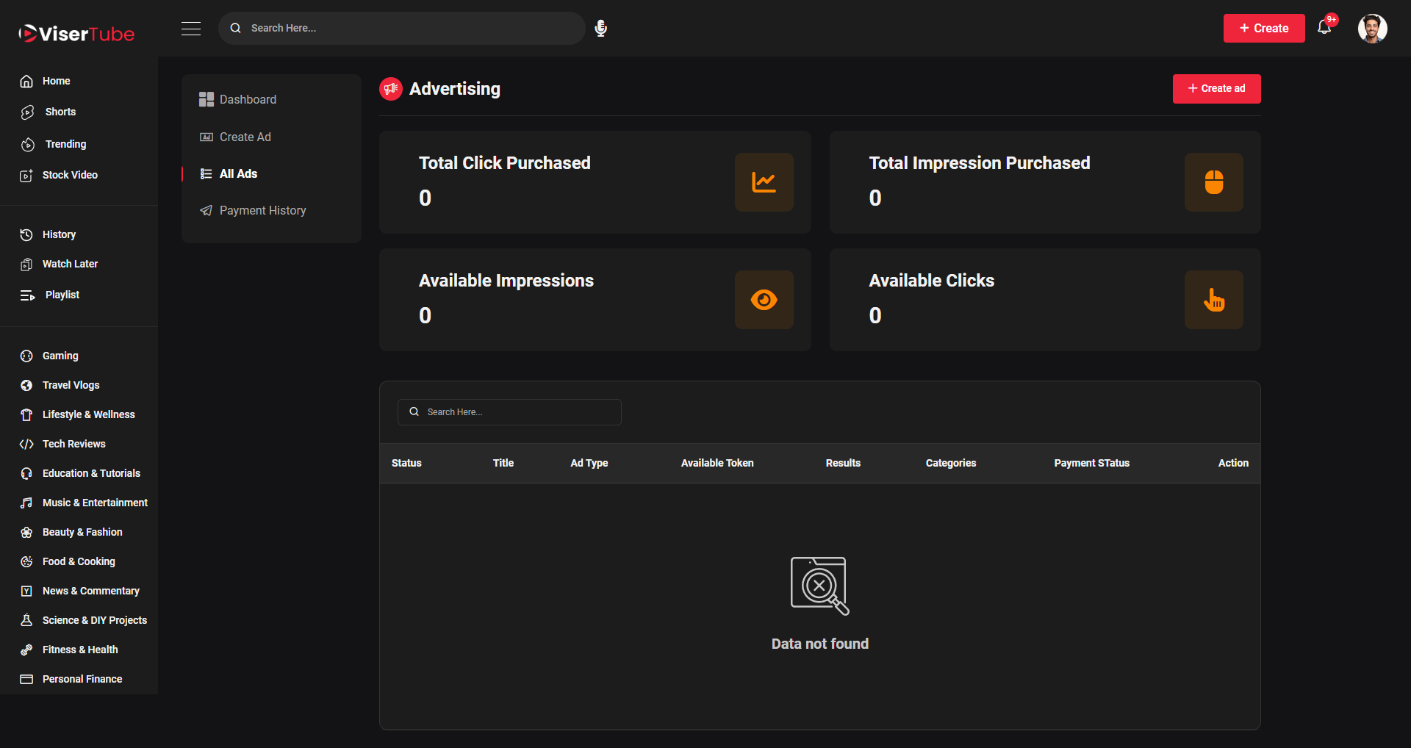Click the Gaming category icon
Screen dimensions: 1411x748
pos(27,356)
